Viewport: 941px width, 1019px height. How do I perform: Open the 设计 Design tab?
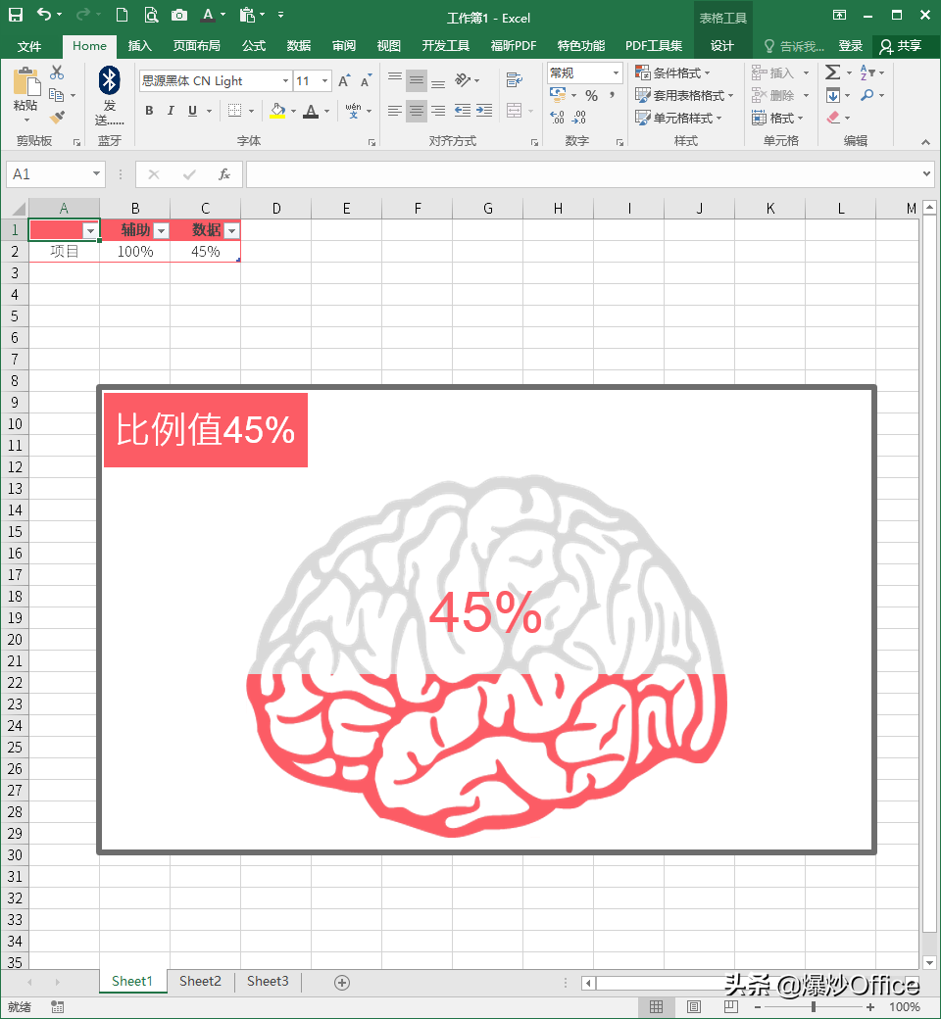pyautogui.click(x=721, y=46)
